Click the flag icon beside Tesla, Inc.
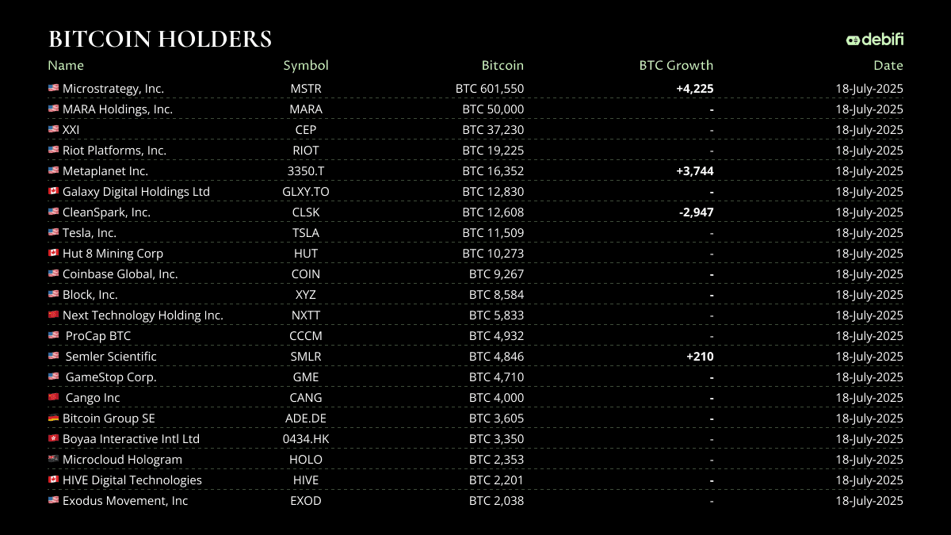 tap(53, 233)
